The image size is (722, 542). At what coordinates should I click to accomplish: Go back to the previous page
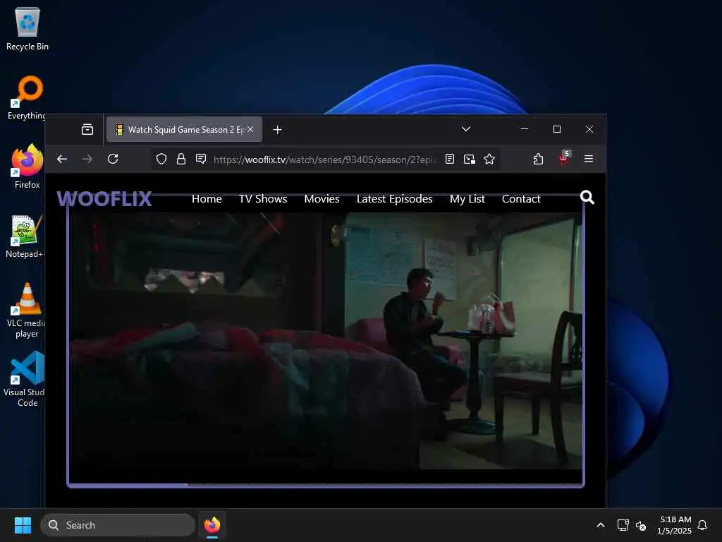(x=62, y=159)
